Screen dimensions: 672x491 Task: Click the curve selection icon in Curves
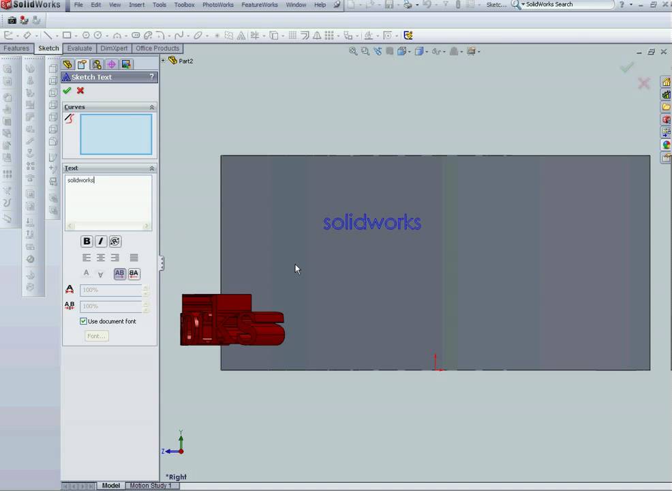click(70, 119)
